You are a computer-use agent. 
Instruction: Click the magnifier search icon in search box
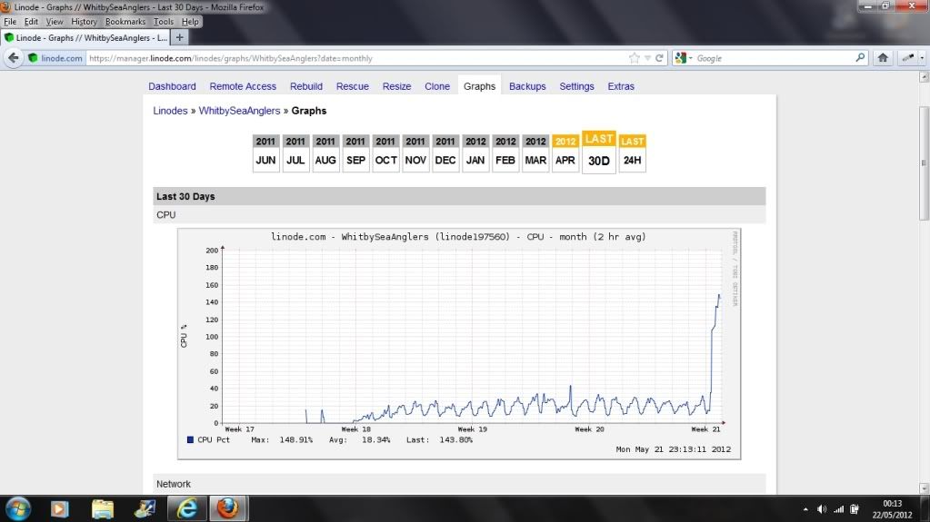tap(860, 58)
